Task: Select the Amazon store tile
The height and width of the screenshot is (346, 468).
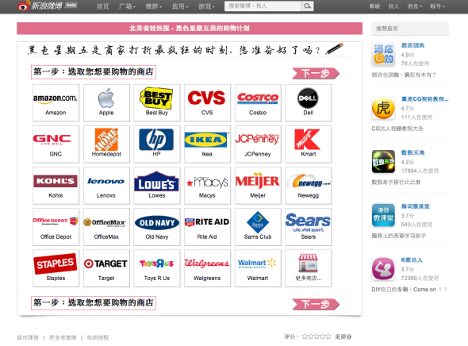Action: pos(56,102)
